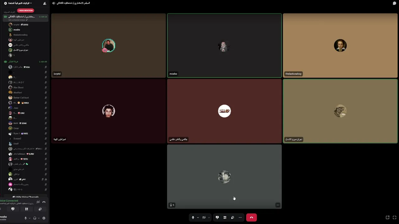Viewport: 399px width, 224px height.
Task: Disconnect using the voice panel phone icon
Action: coord(44,202)
